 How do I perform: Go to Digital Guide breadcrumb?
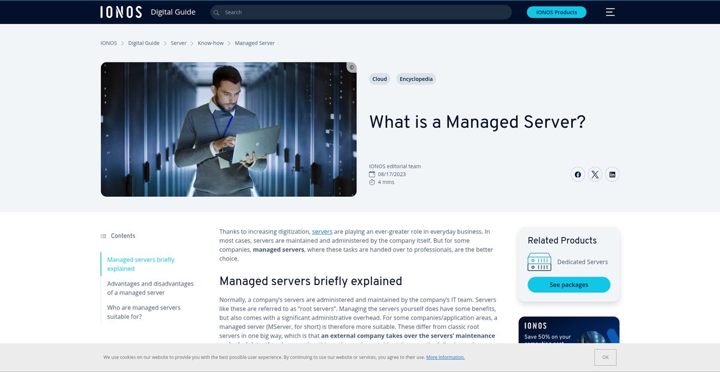[144, 43]
